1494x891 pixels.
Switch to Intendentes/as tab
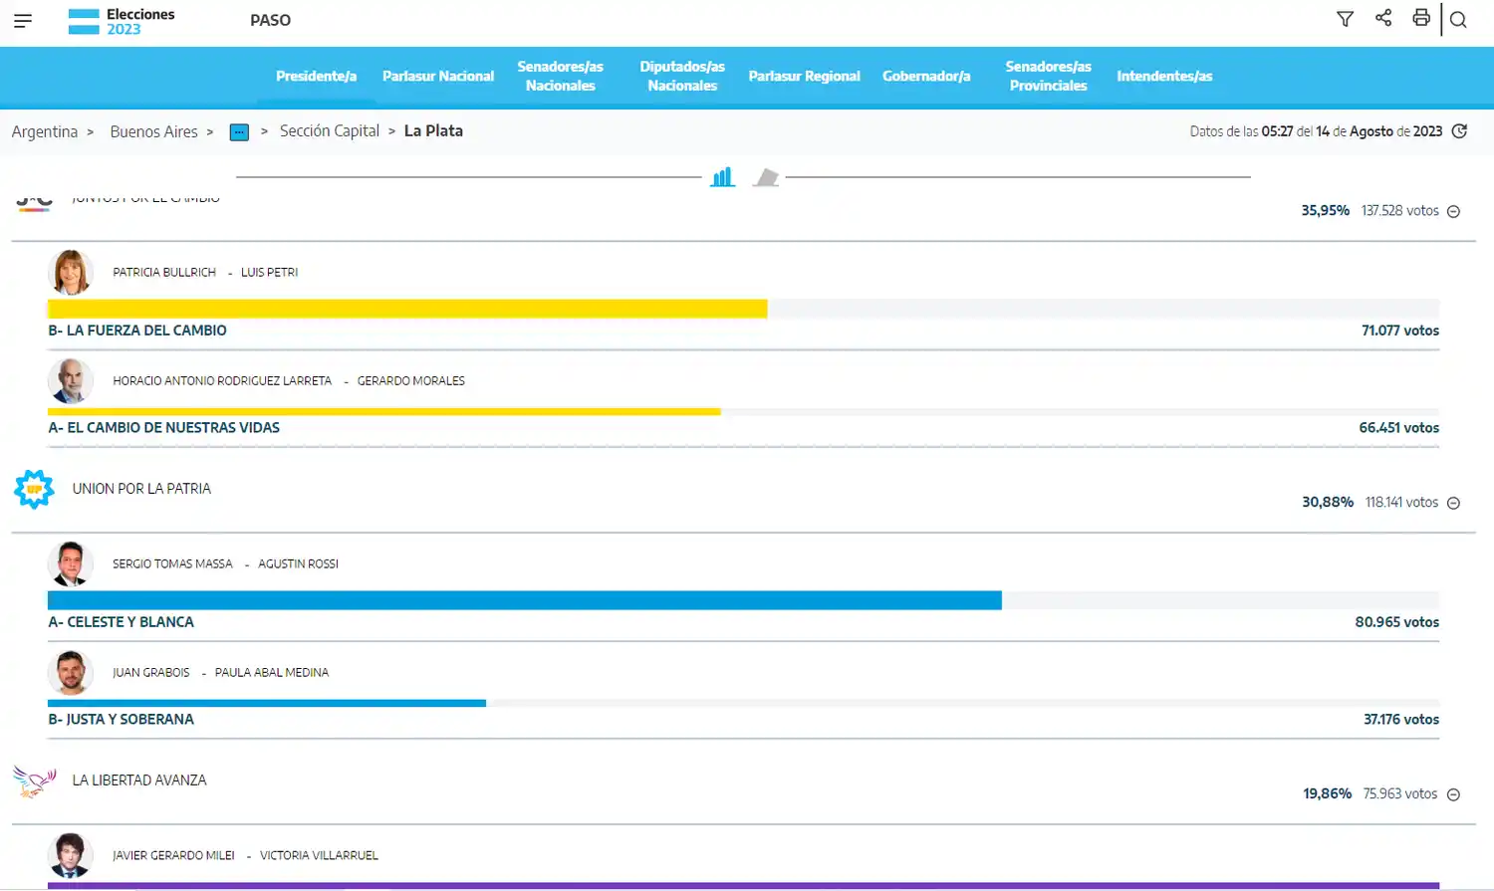[1164, 76]
